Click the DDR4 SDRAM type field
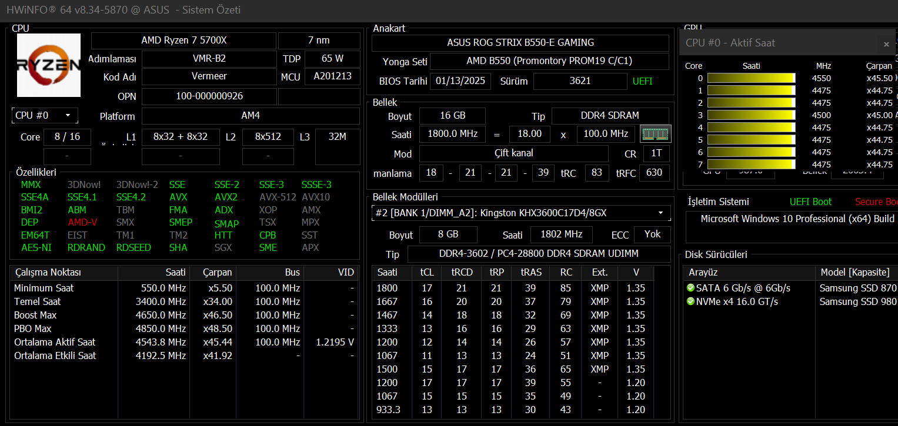This screenshot has height=426, width=898. click(610, 116)
